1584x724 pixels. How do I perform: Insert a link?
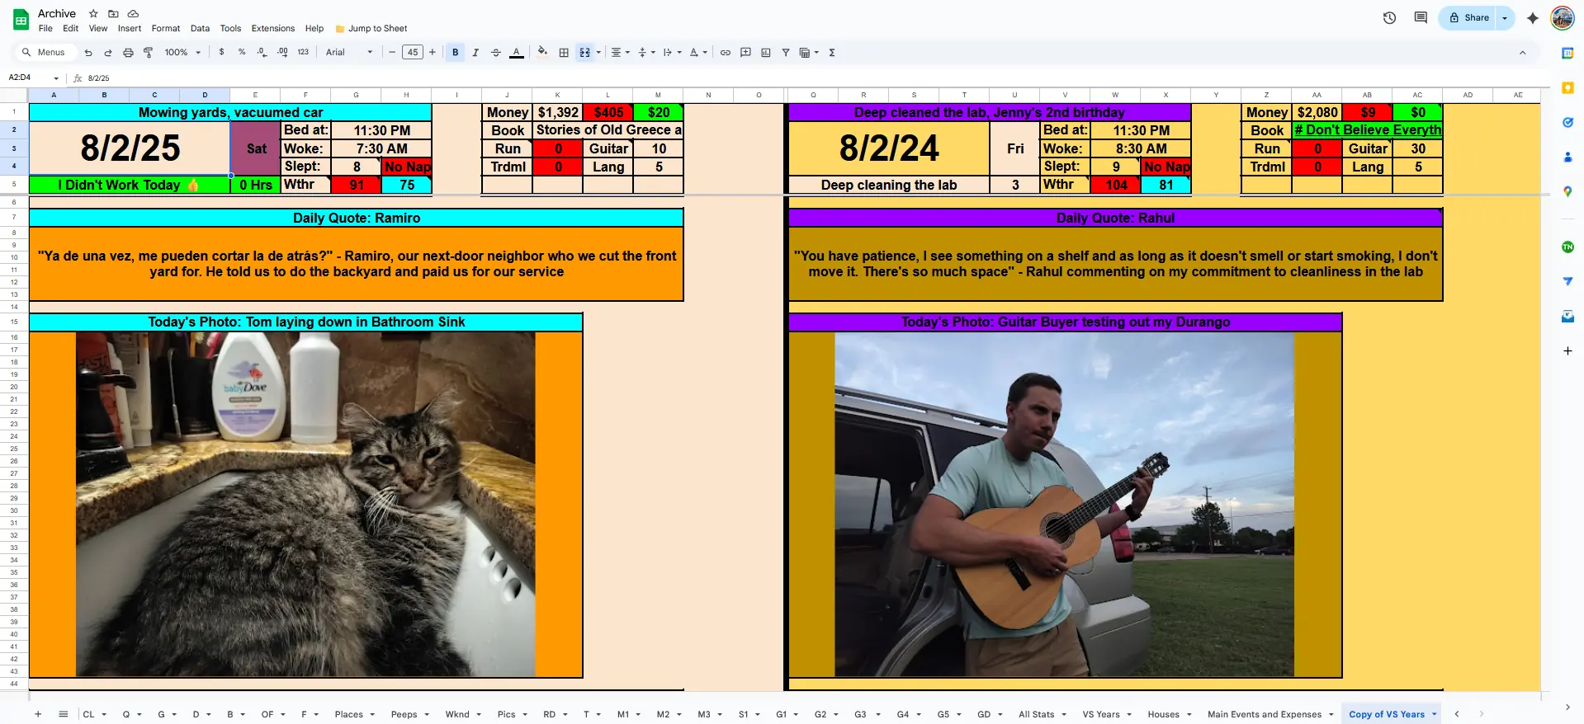click(726, 52)
